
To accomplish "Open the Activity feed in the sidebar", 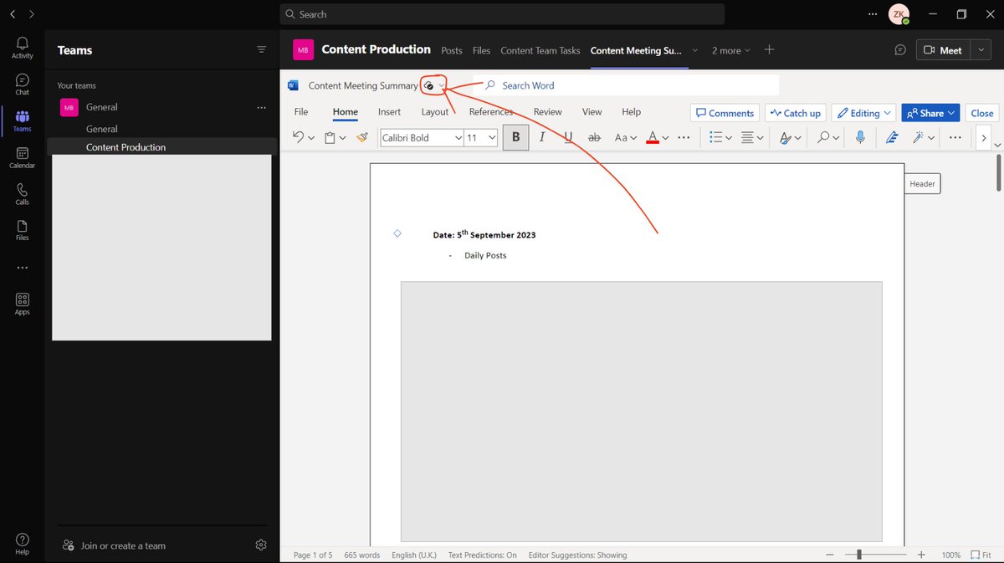I will click(x=23, y=48).
